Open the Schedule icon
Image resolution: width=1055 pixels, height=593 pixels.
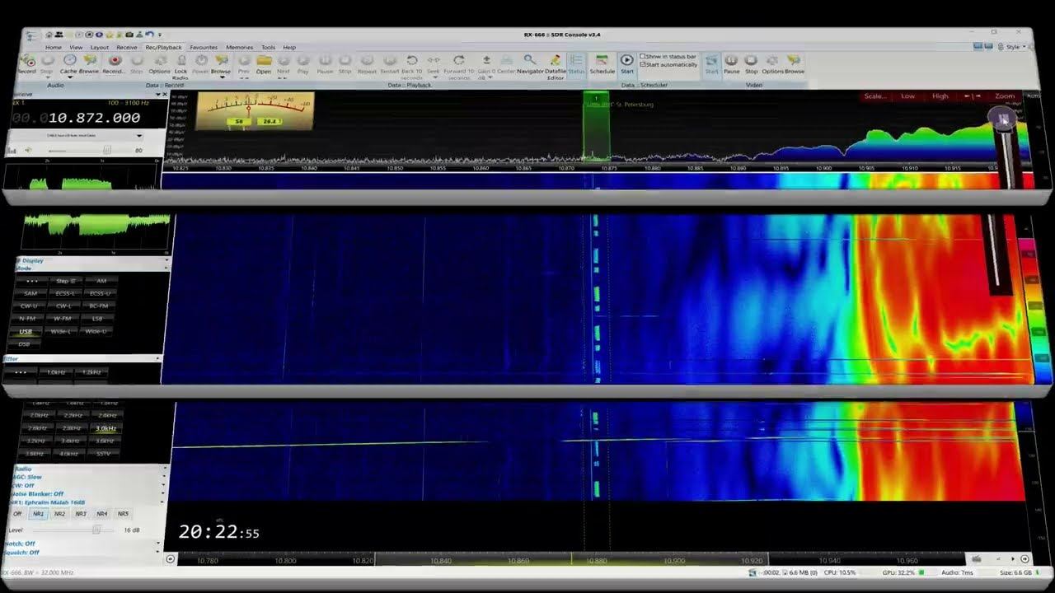click(602, 60)
